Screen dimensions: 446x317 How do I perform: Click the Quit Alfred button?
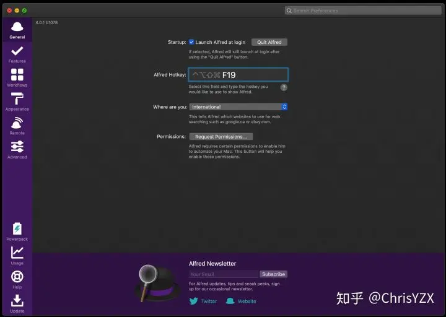[269, 42]
